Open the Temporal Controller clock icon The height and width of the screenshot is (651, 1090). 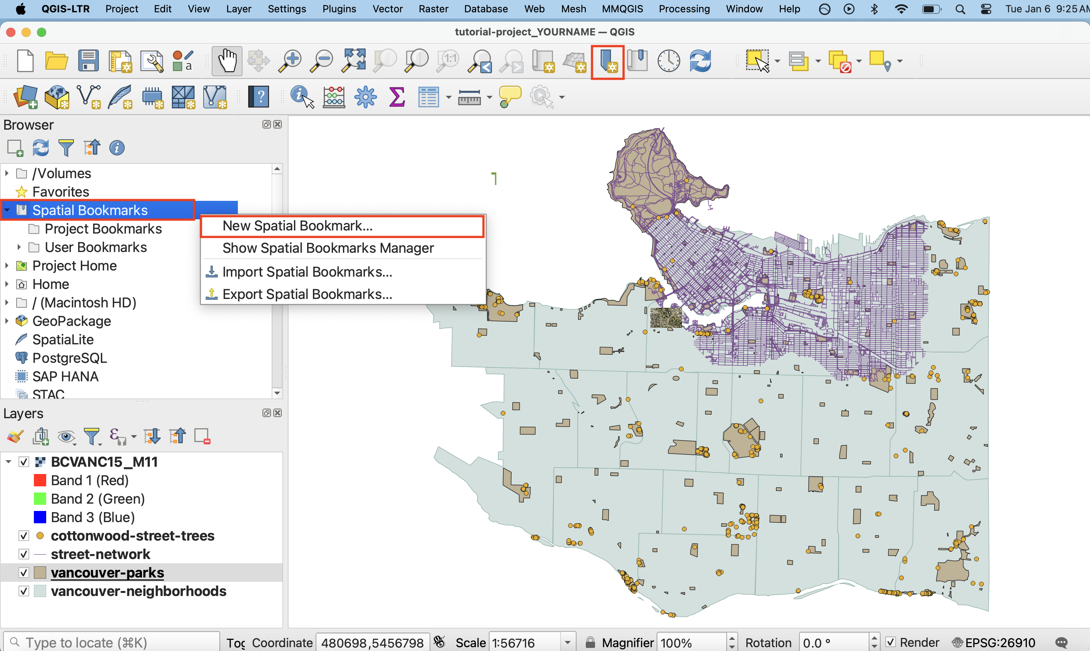(668, 60)
